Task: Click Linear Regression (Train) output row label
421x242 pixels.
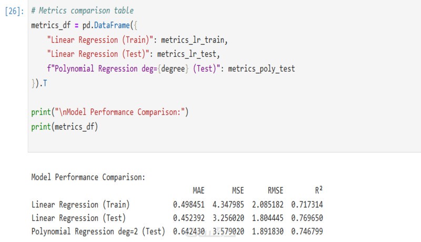Action: point(81,205)
